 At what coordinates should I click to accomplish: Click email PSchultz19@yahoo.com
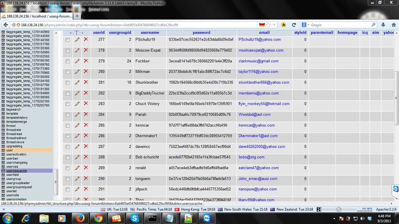pyautogui.click(x=259, y=39)
